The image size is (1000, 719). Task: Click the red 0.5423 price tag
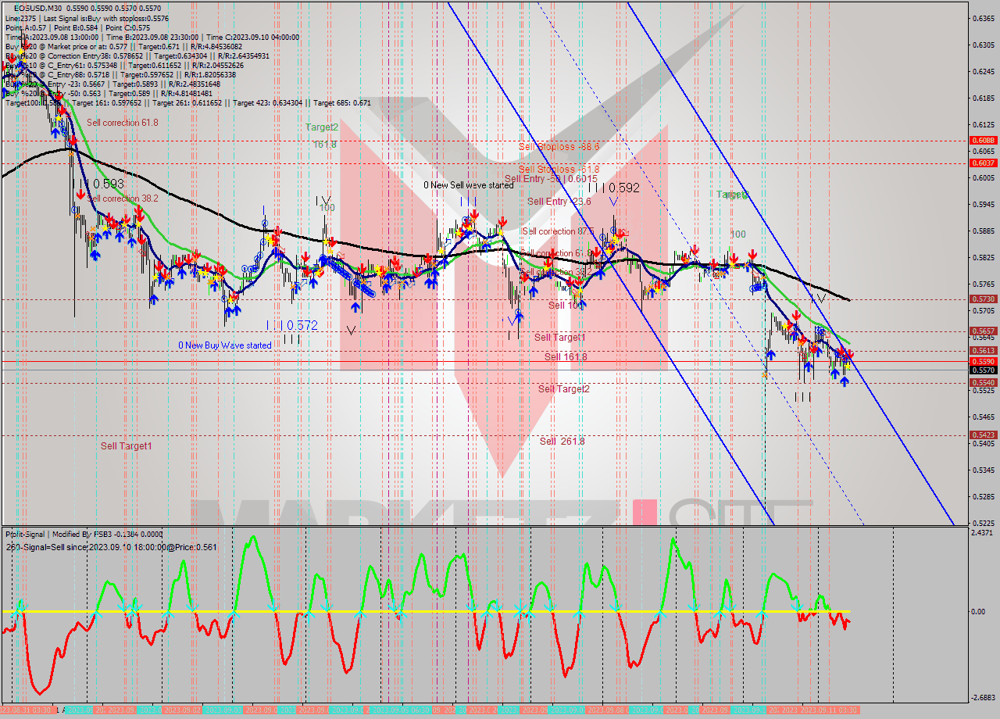[983, 435]
